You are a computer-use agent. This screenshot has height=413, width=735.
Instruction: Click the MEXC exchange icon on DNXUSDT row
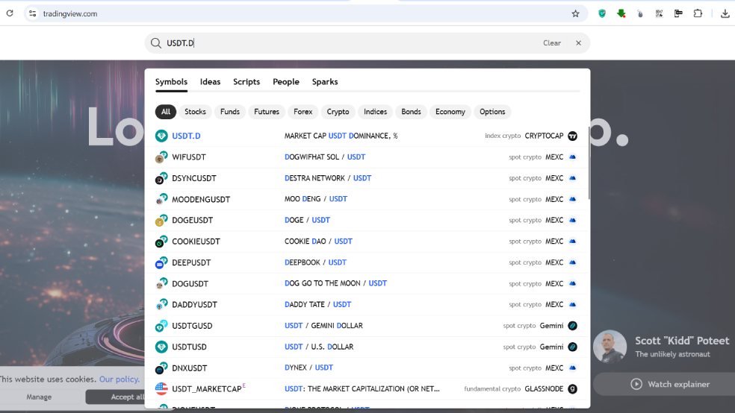coord(572,368)
